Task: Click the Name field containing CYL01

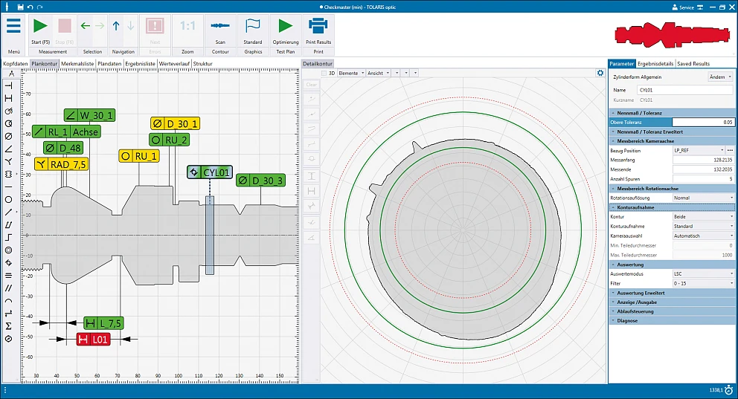Action: [685, 90]
